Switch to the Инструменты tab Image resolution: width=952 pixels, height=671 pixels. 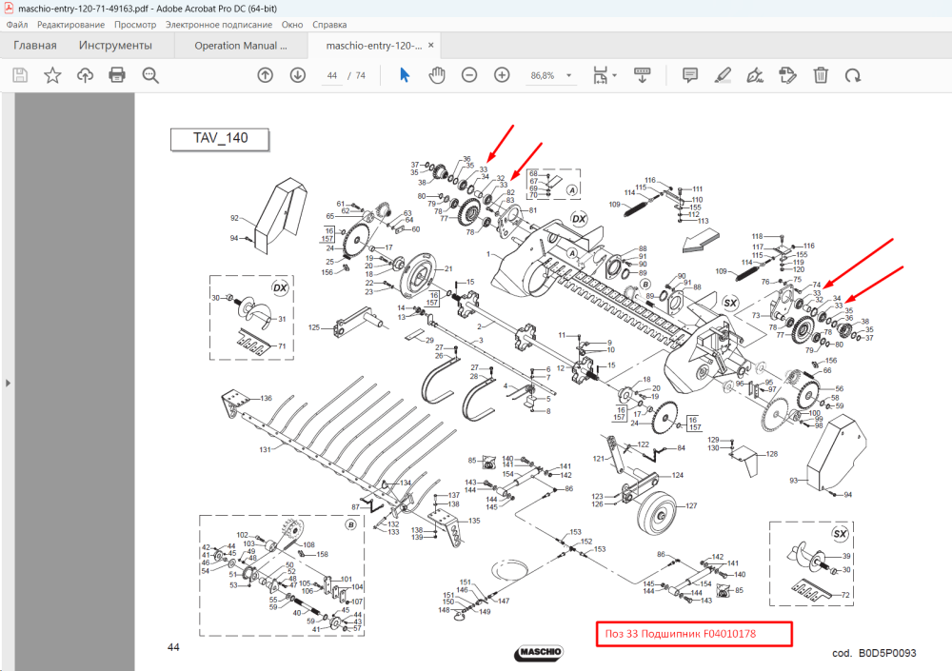coord(115,46)
